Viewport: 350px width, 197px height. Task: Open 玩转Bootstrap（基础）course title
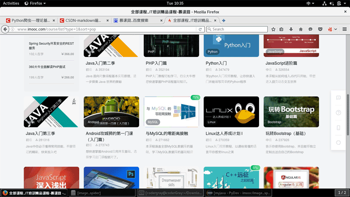pos(286,134)
